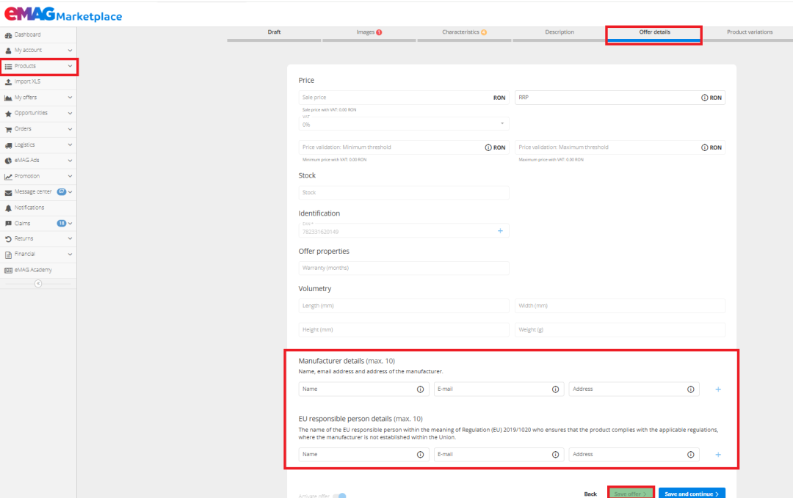Click info icon in RRP field
Viewport: 793px width, 498px height.
pyautogui.click(x=704, y=98)
